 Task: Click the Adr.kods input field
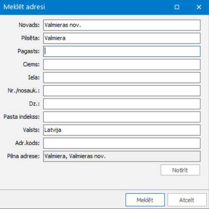122,143
